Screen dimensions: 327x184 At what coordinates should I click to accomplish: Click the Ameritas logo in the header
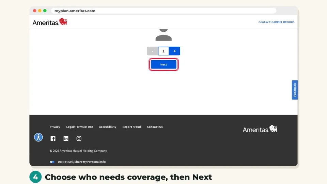click(x=50, y=22)
